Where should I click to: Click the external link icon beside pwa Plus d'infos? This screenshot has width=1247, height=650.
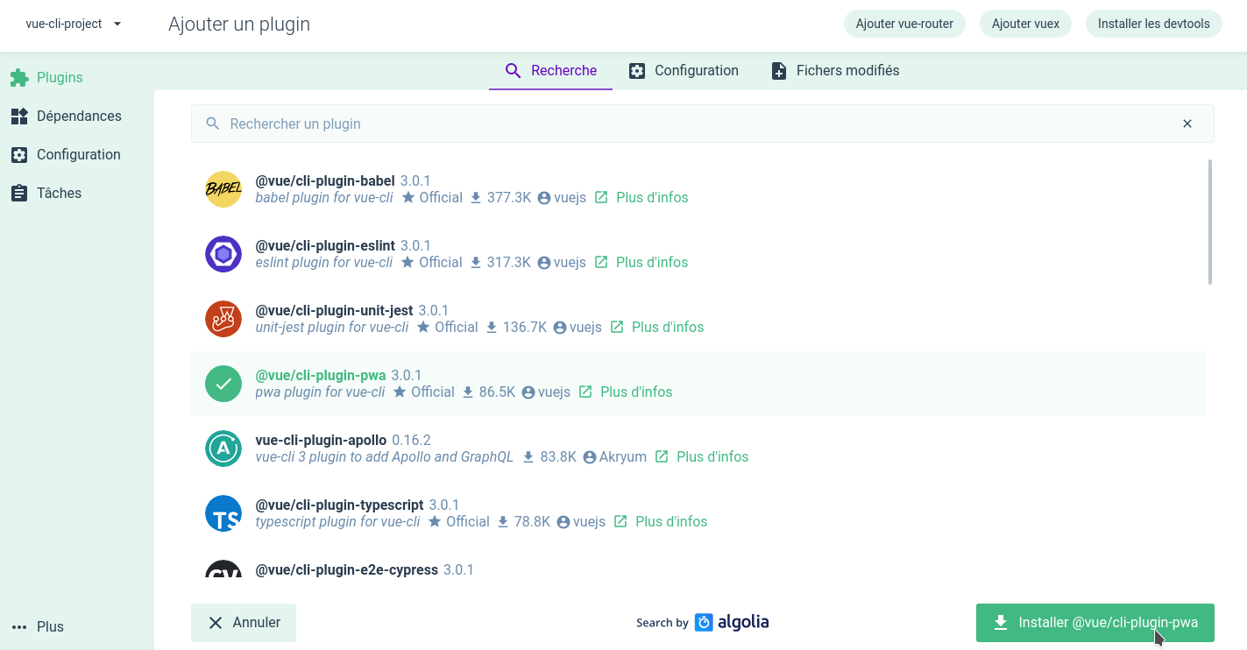585,392
